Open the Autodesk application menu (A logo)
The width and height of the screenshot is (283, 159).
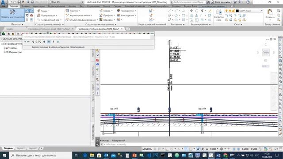tap(3, 4)
